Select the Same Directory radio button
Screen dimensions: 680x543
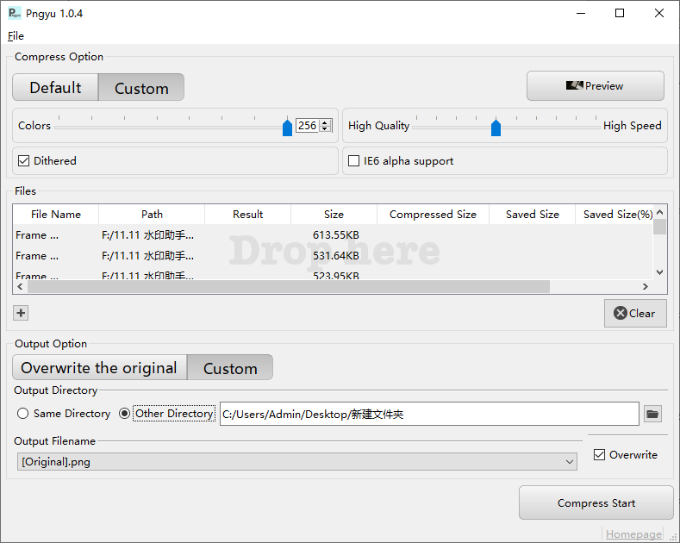(x=23, y=414)
